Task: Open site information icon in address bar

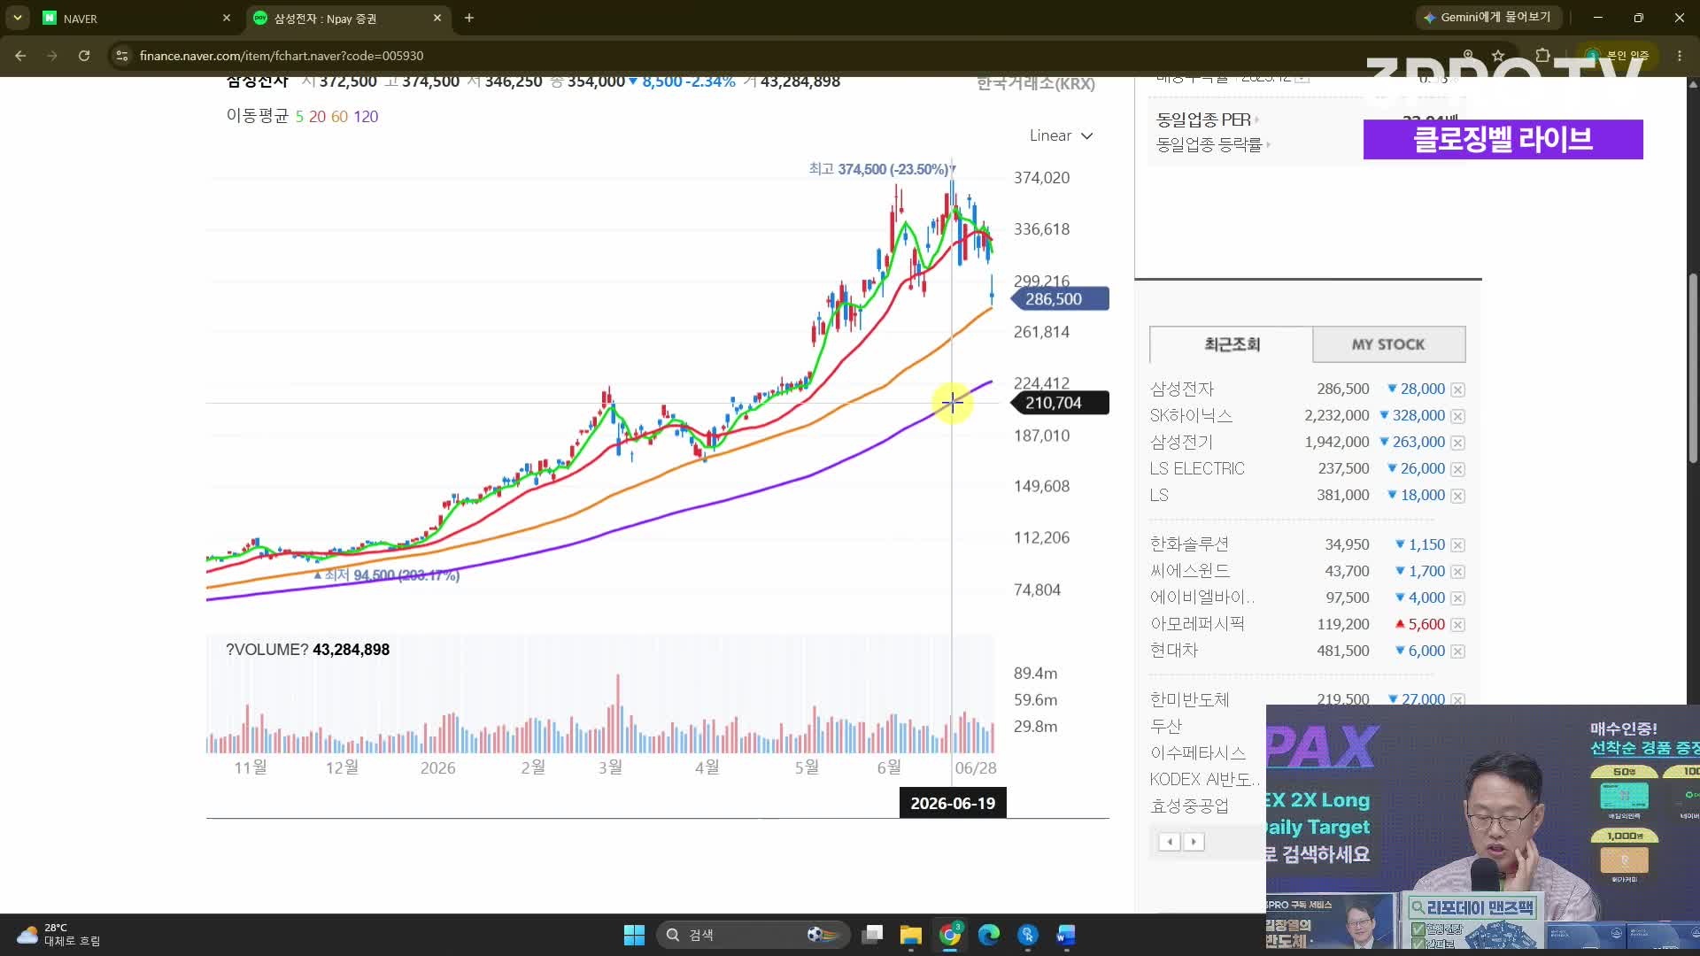Action: [x=122, y=56]
